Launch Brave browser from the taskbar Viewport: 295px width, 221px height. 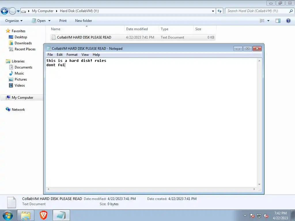pos(44,215)
